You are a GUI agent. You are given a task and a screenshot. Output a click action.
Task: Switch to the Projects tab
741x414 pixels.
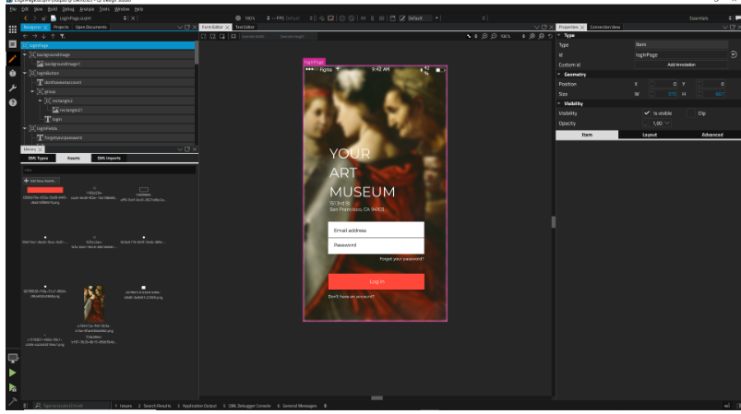61,27
